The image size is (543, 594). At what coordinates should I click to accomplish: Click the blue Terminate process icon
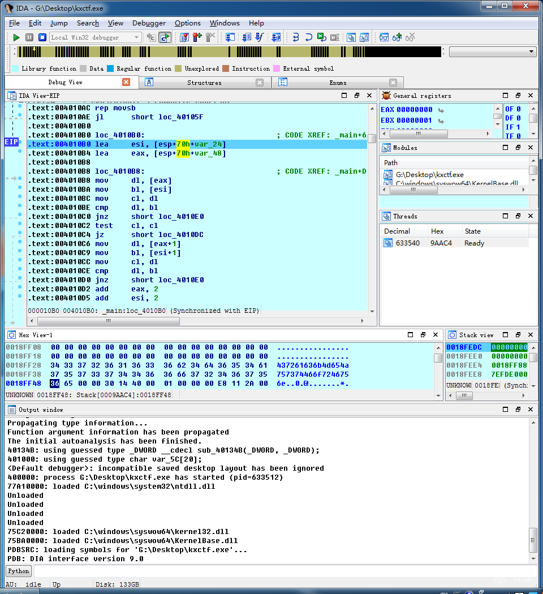[42, 37]
